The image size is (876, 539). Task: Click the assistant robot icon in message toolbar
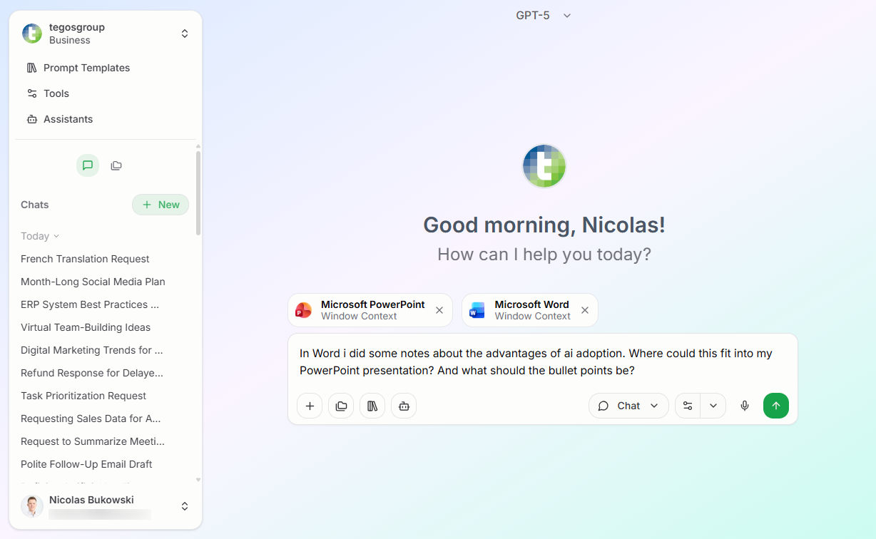(404, 406)
